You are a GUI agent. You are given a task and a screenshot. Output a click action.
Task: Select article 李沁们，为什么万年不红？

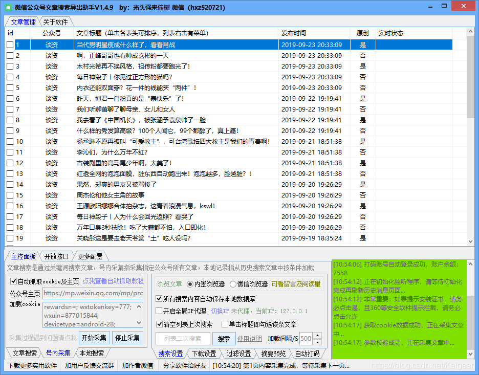(x=112, y=152)
